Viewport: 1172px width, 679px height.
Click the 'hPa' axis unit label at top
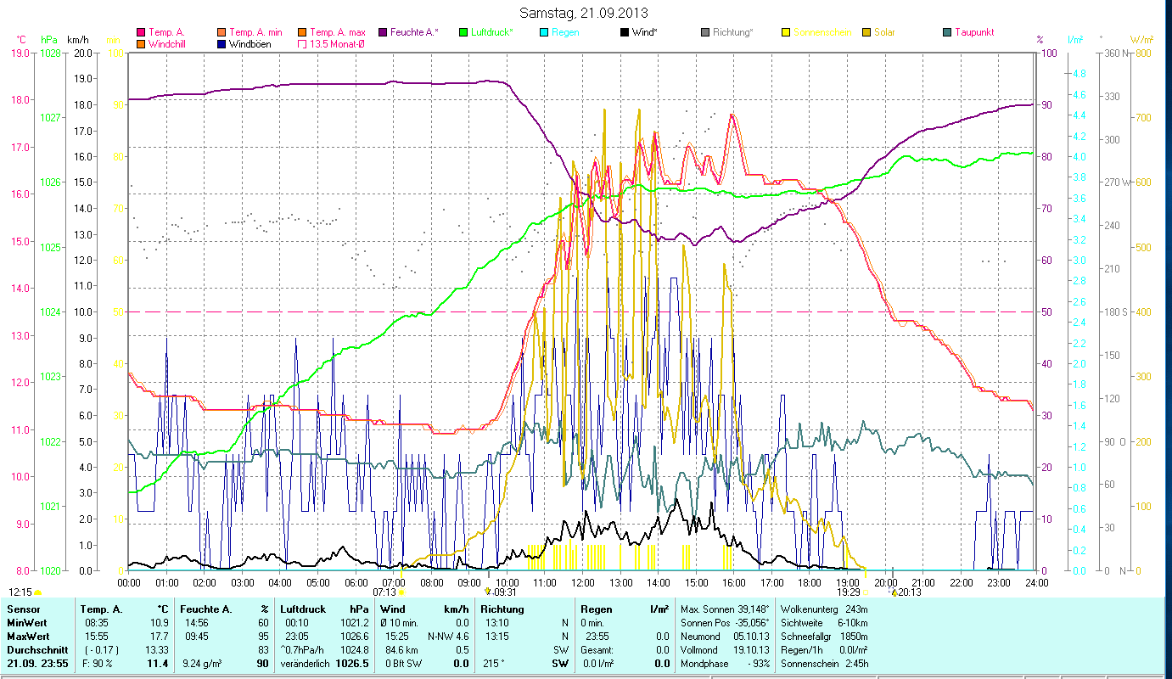click(x=49, y=39)
